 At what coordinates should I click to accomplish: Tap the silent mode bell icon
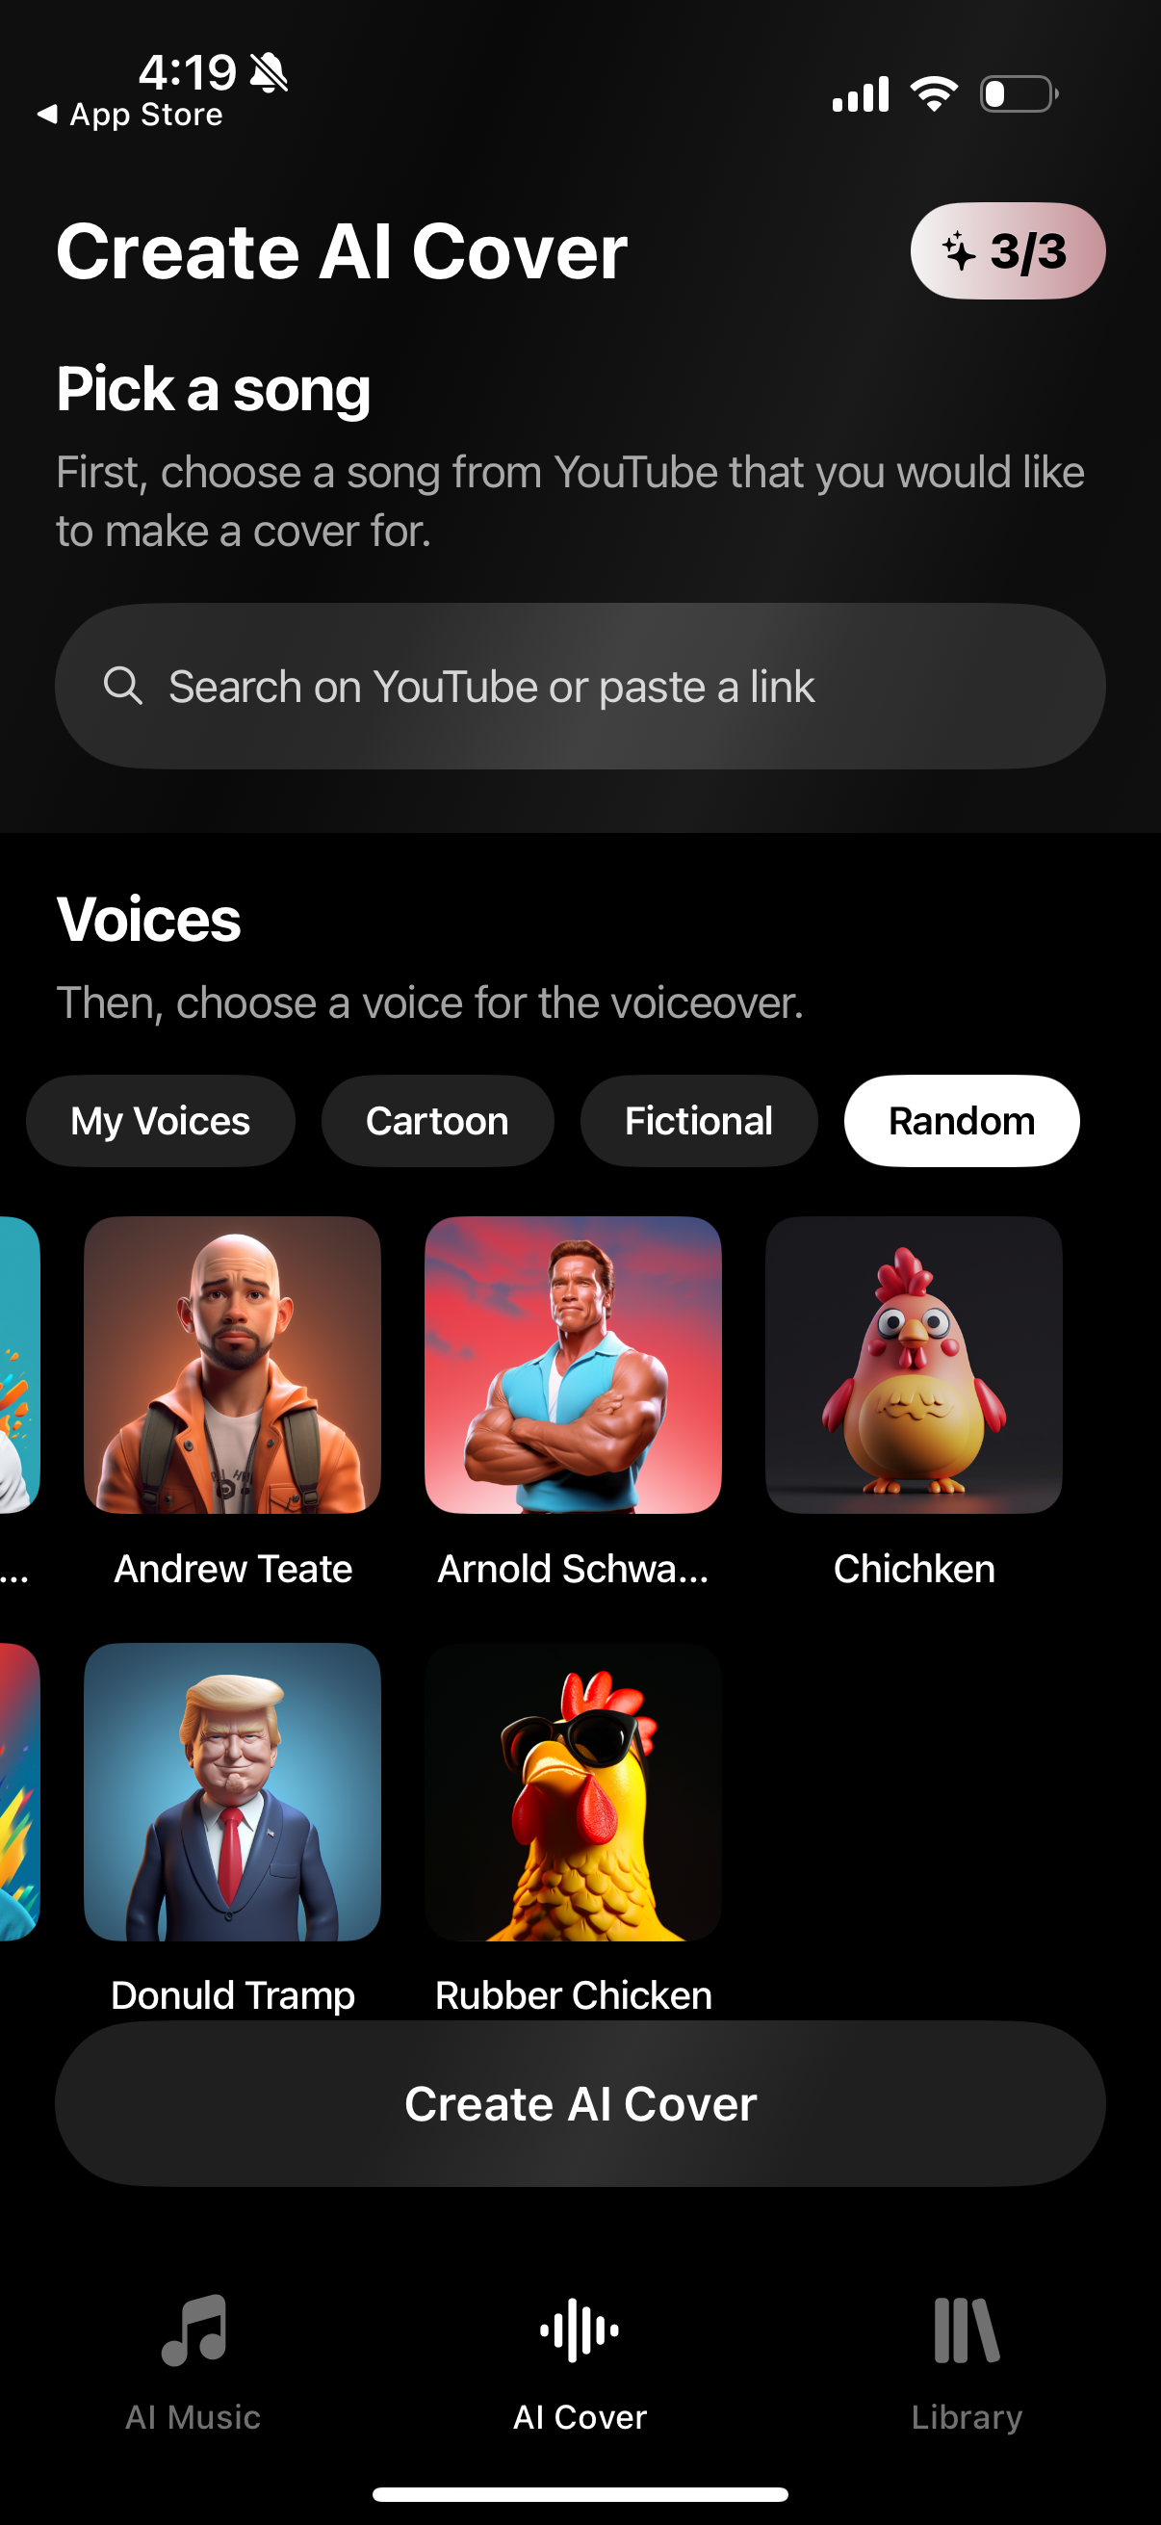269,72
